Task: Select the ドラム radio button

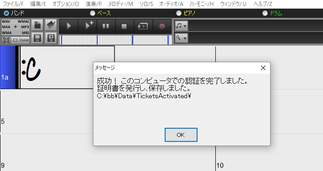Action: (x=265, y=13)
